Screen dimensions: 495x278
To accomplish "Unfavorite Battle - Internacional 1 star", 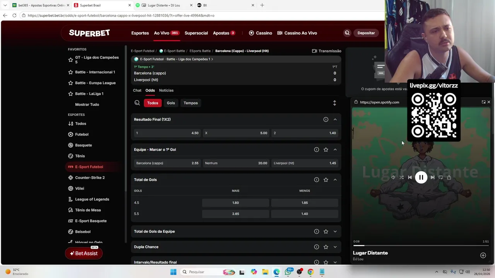I will [x=70, y=72].
